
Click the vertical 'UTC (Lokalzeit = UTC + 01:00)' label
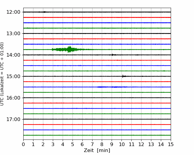click(x=2, y=74)
